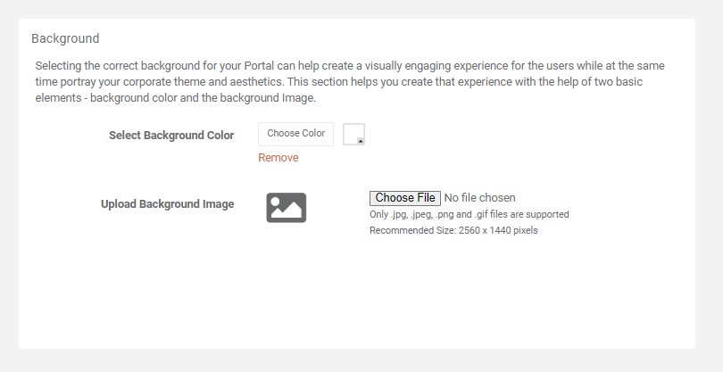Click the 'No file chosen' text
Screen dimensions: 723x372
tap(479, 198)
